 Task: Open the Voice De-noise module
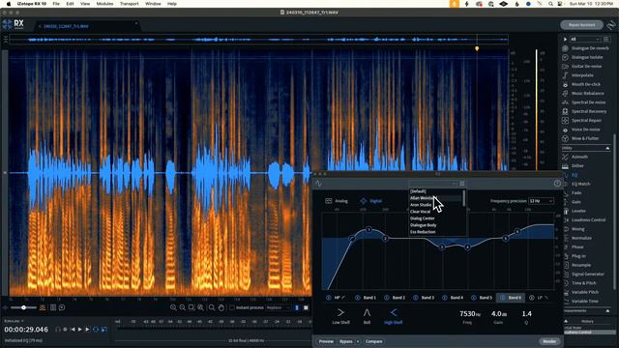(586, 130)
